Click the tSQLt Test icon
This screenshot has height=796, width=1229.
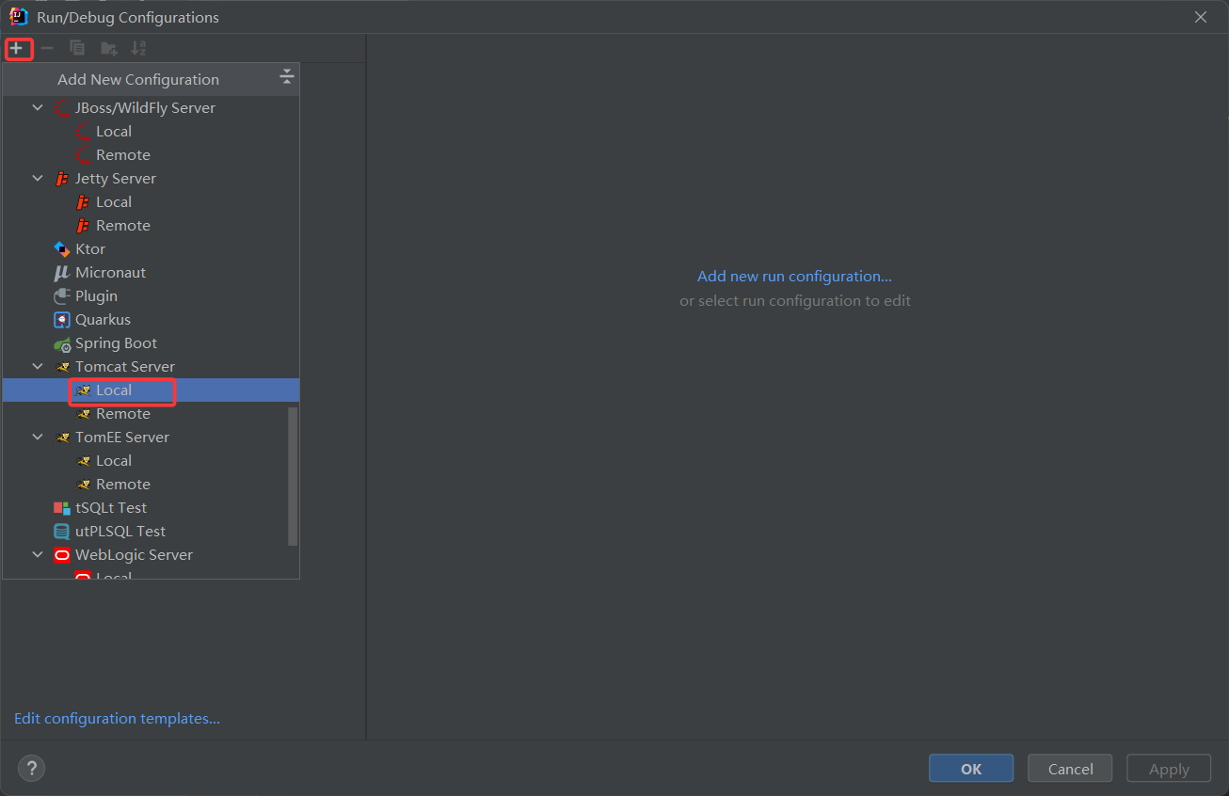click(x=62, y=508)
